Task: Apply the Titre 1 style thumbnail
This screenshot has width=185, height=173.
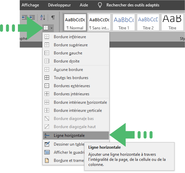Action: coord(124,22)
